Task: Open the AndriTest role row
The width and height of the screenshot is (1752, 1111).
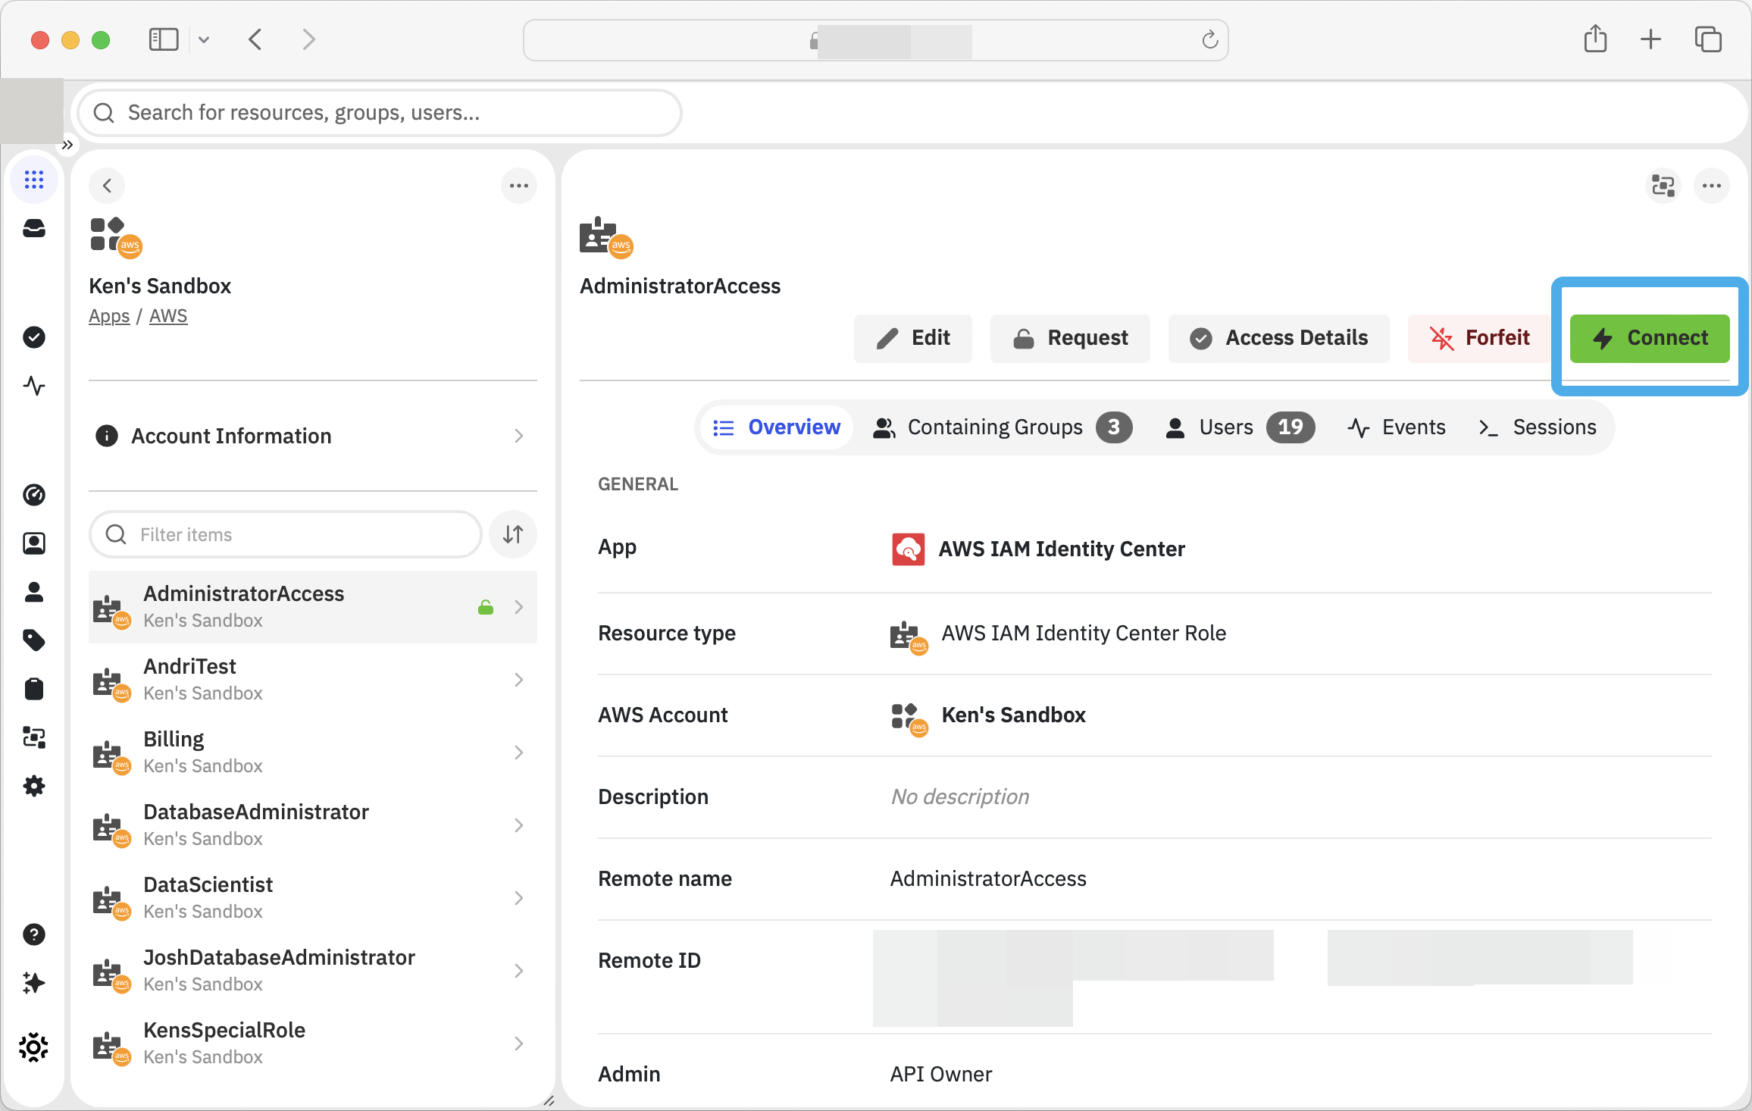Action: click(313, 680)
